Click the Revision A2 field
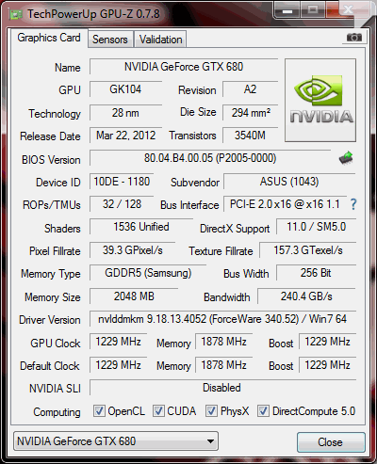Viewport: 377px width, 464px height. pos(250,89)
